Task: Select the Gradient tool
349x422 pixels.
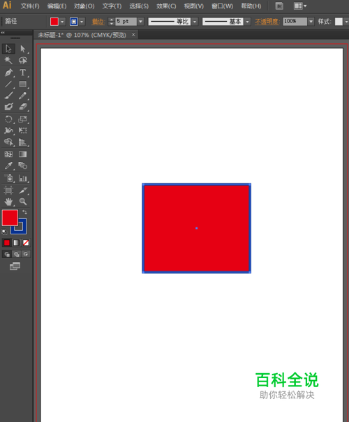Action: click(22, 154)
